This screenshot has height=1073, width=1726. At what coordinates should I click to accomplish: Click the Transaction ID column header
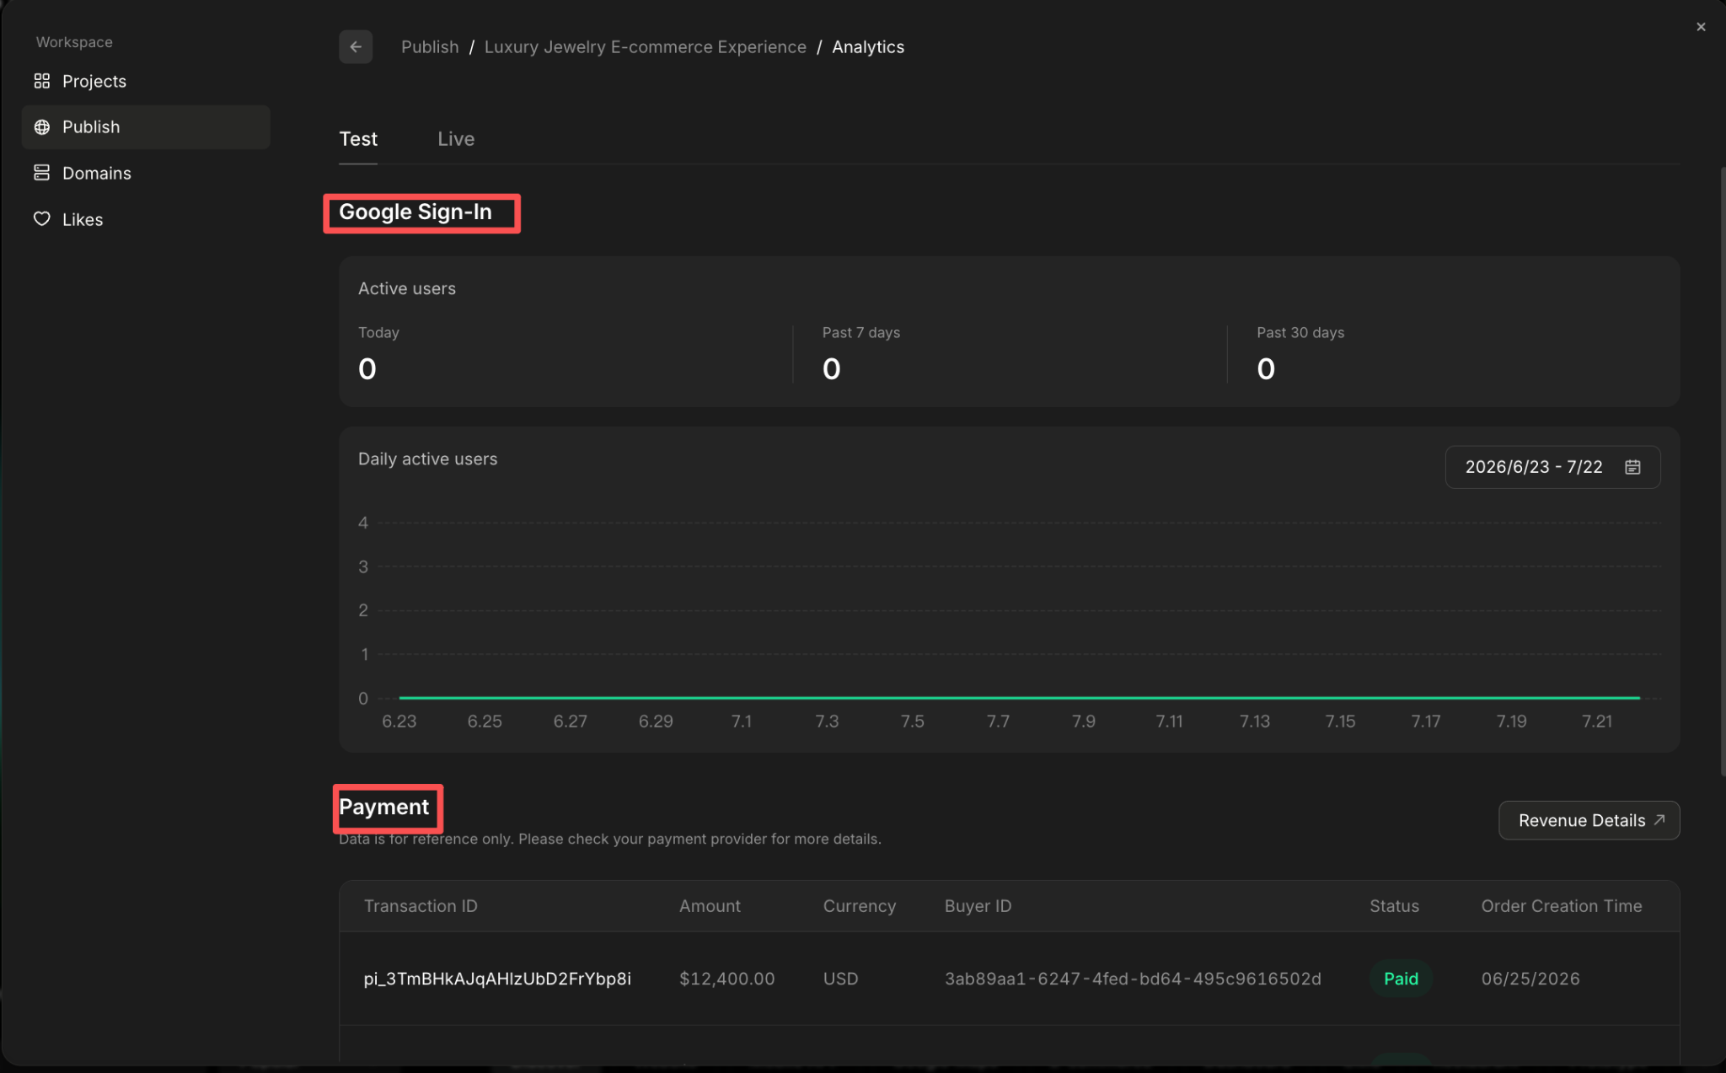click(421, 906)
